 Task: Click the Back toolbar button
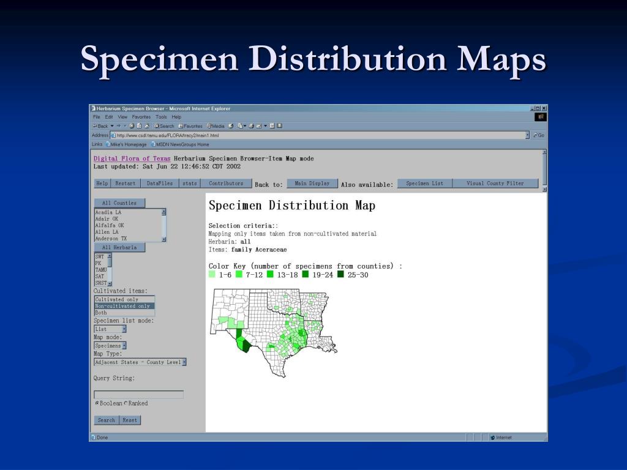click(x=100, y=126)
